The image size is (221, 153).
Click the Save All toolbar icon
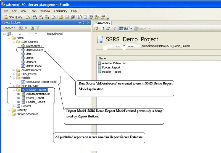(73, 17)
